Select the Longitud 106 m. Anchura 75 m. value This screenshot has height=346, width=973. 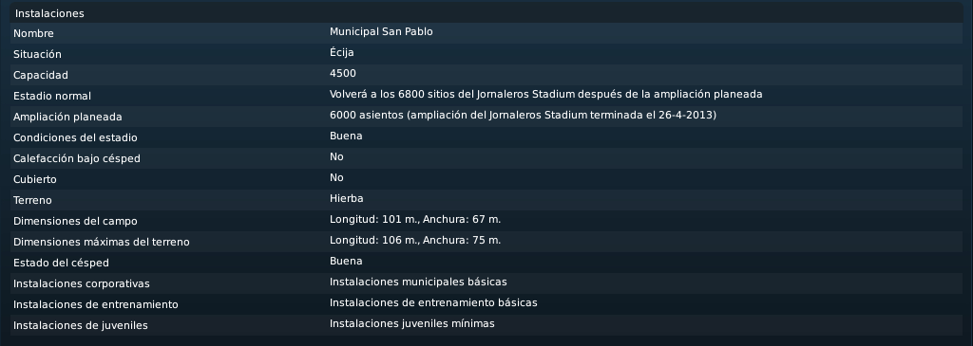pyautogui.click(x=415, y=240)
